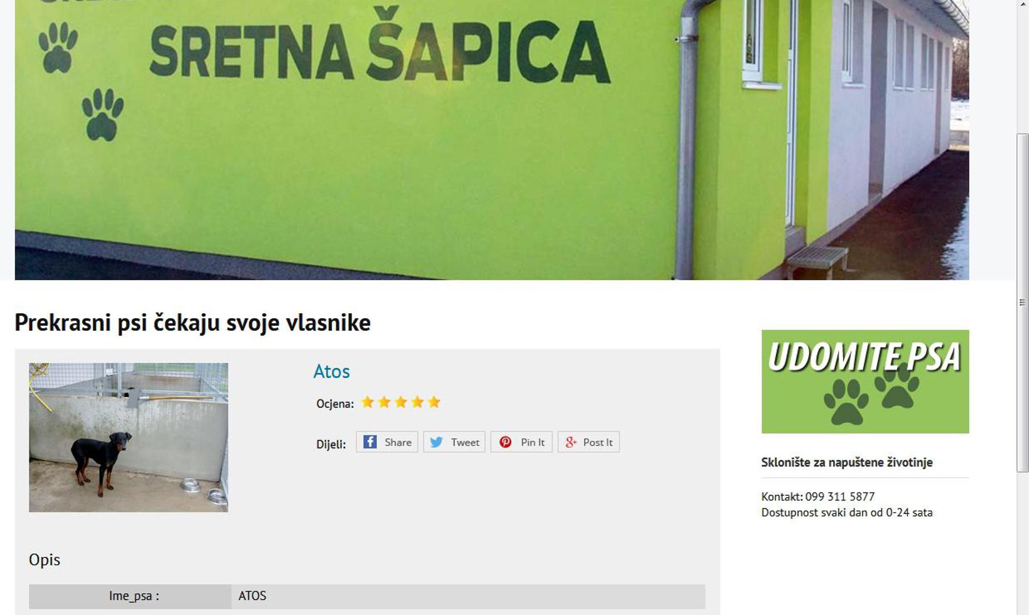The width and height of the screenshot is (1029, 615).
Task: Choose the third rating star
Action: (x=401, y=403)
